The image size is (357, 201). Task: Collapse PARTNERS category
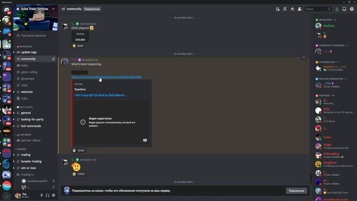click(23, 135)
